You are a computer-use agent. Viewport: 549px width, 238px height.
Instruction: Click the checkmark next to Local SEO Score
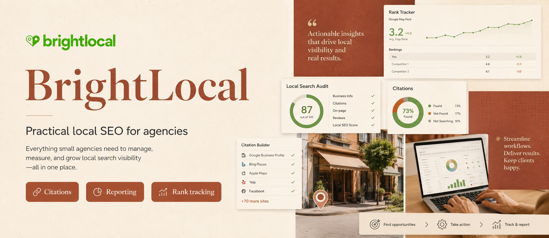pos(373,125)
